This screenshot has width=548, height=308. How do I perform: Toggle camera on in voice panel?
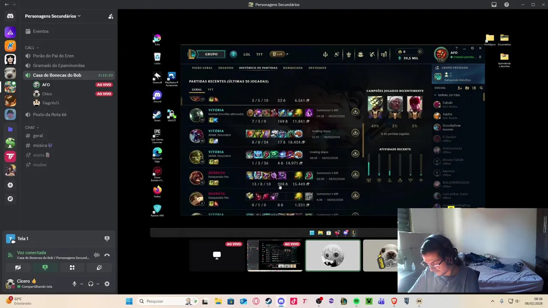click(x=18, y=267)
